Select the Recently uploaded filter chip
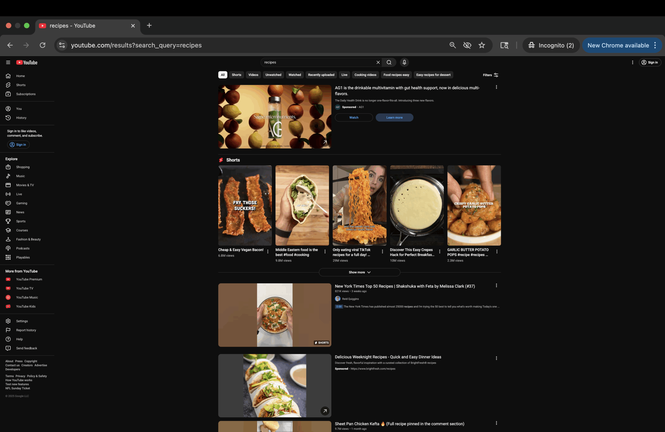Image resolution: width=665 pixels, height=432 pixels. point(321,75)
